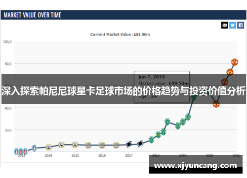Screen dimensions: 247x178
Task: Click the Market Value Over Time header
Action: 33,15
